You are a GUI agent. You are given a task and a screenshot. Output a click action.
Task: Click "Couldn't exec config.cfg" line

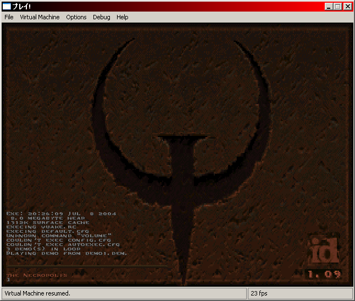tap(59, 240)
